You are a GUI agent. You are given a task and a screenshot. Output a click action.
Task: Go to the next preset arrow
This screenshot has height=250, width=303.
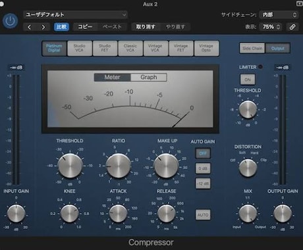point(43,27)
